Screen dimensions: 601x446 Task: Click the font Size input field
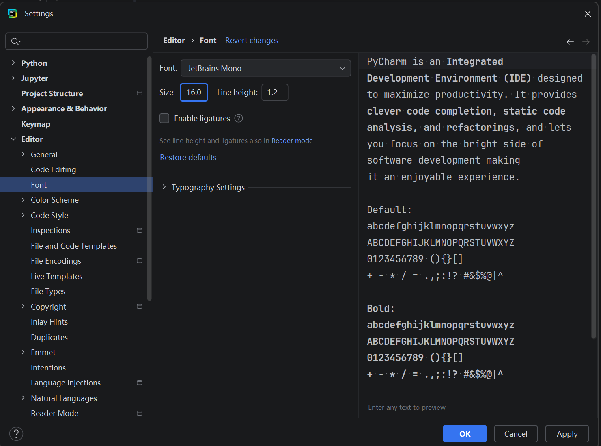[194, 92]
